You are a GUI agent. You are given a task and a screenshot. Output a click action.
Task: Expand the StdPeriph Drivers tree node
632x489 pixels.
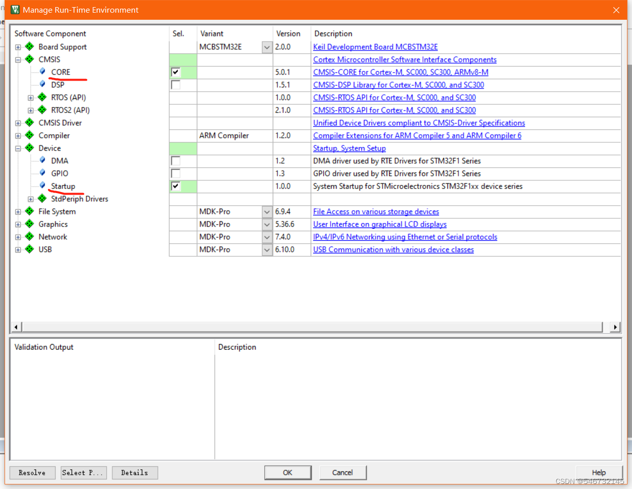click(x=30, y=199)
